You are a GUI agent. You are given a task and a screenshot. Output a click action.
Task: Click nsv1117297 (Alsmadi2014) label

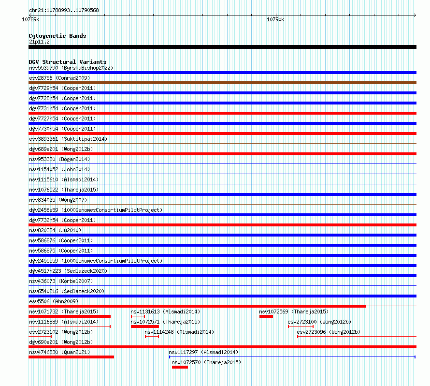[203, 352]
